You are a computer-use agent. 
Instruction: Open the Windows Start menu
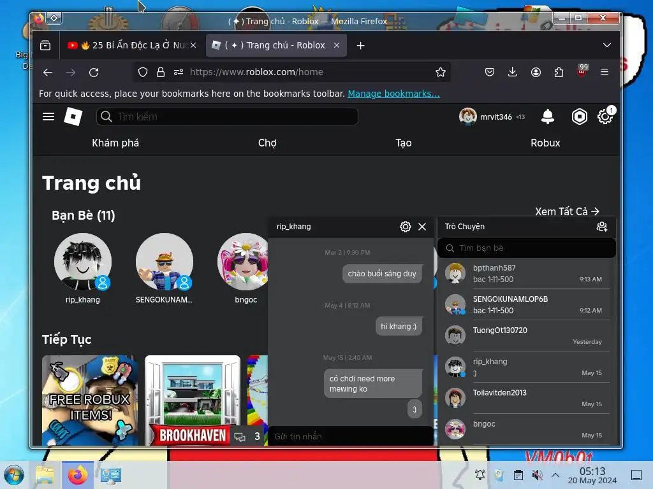[x=14, y=475]
